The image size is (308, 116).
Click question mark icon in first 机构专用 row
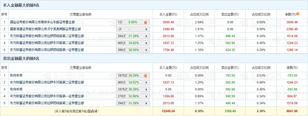tap(145, 76)
